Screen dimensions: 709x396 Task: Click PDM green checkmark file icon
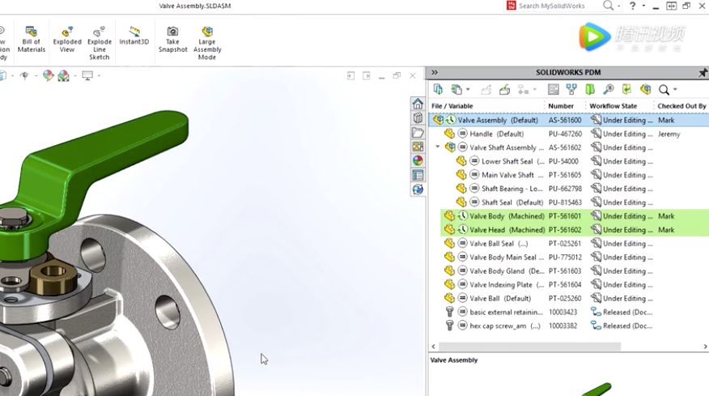[x=626, y=90]
